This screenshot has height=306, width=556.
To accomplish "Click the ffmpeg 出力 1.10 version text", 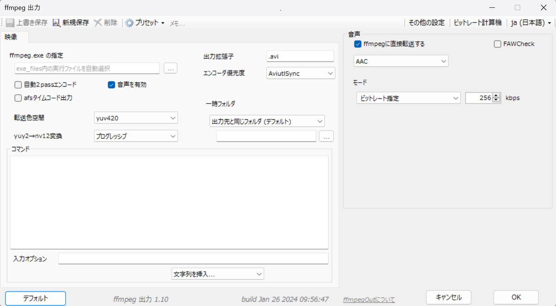I will [x=140, y=300].
